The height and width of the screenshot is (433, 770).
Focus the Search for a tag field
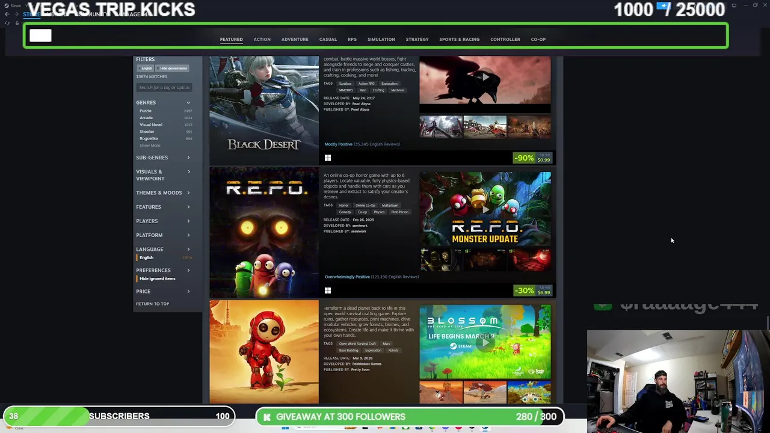pos(164,88)
